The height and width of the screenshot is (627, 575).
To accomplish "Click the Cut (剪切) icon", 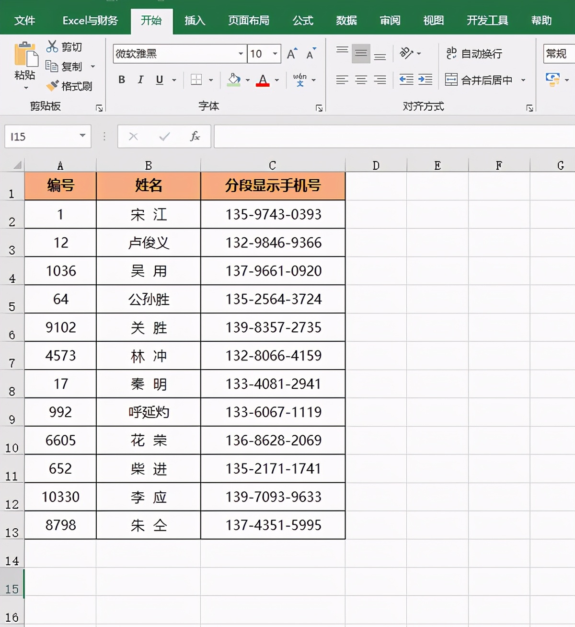I will (52, 47).
